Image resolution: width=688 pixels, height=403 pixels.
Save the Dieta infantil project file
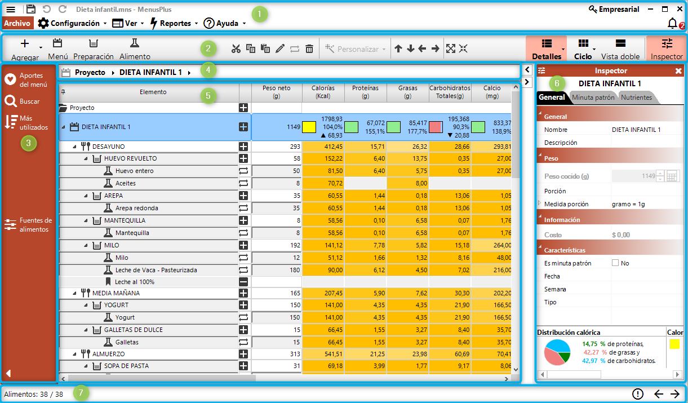point(32,10)
